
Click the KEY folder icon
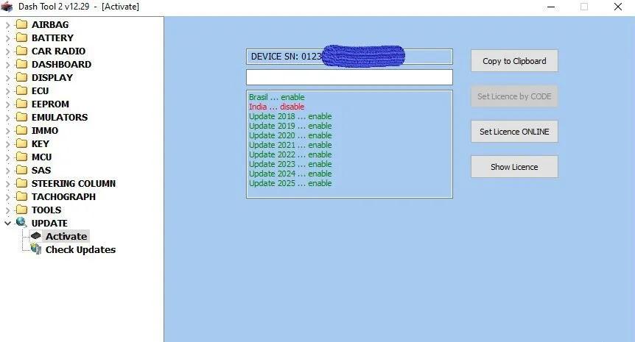click(x=21, y=143)
